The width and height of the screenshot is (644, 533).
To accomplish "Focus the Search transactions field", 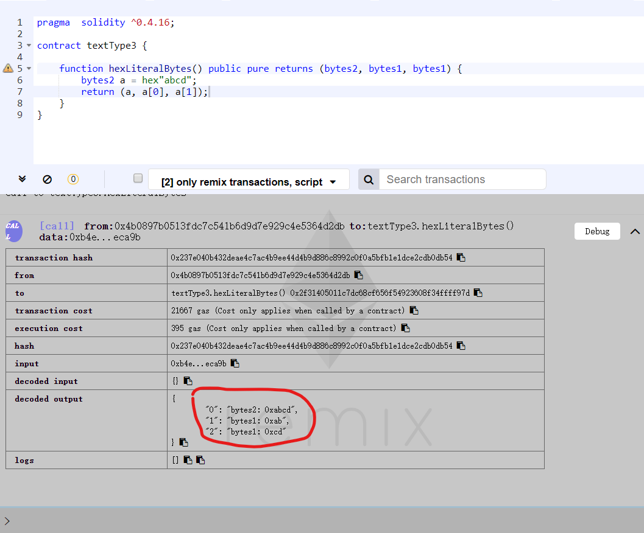I will click(x=462, y=179).
